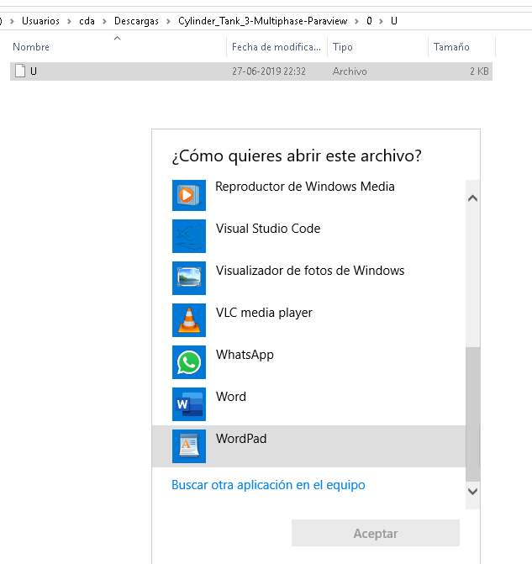Select the WordPad label

point(241,439)
